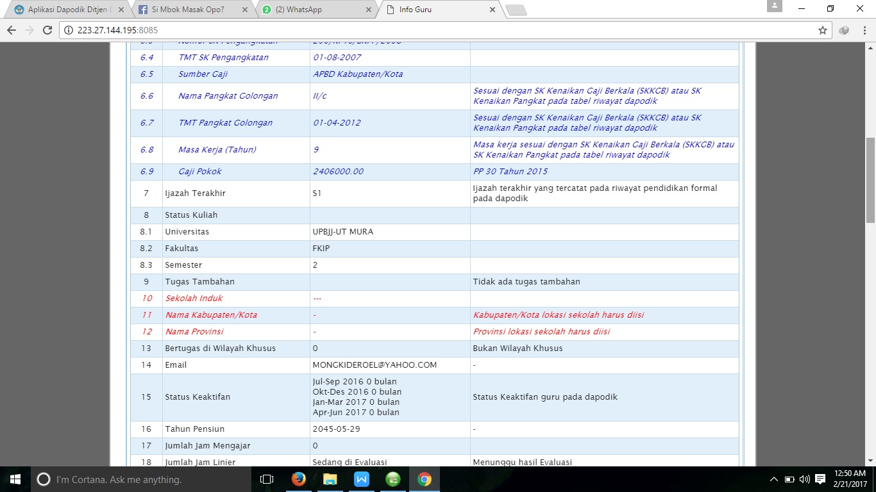Click the 'Menunggu hasil Evaluasi' note
Screen dimensions: 876x492
point(522,463)
